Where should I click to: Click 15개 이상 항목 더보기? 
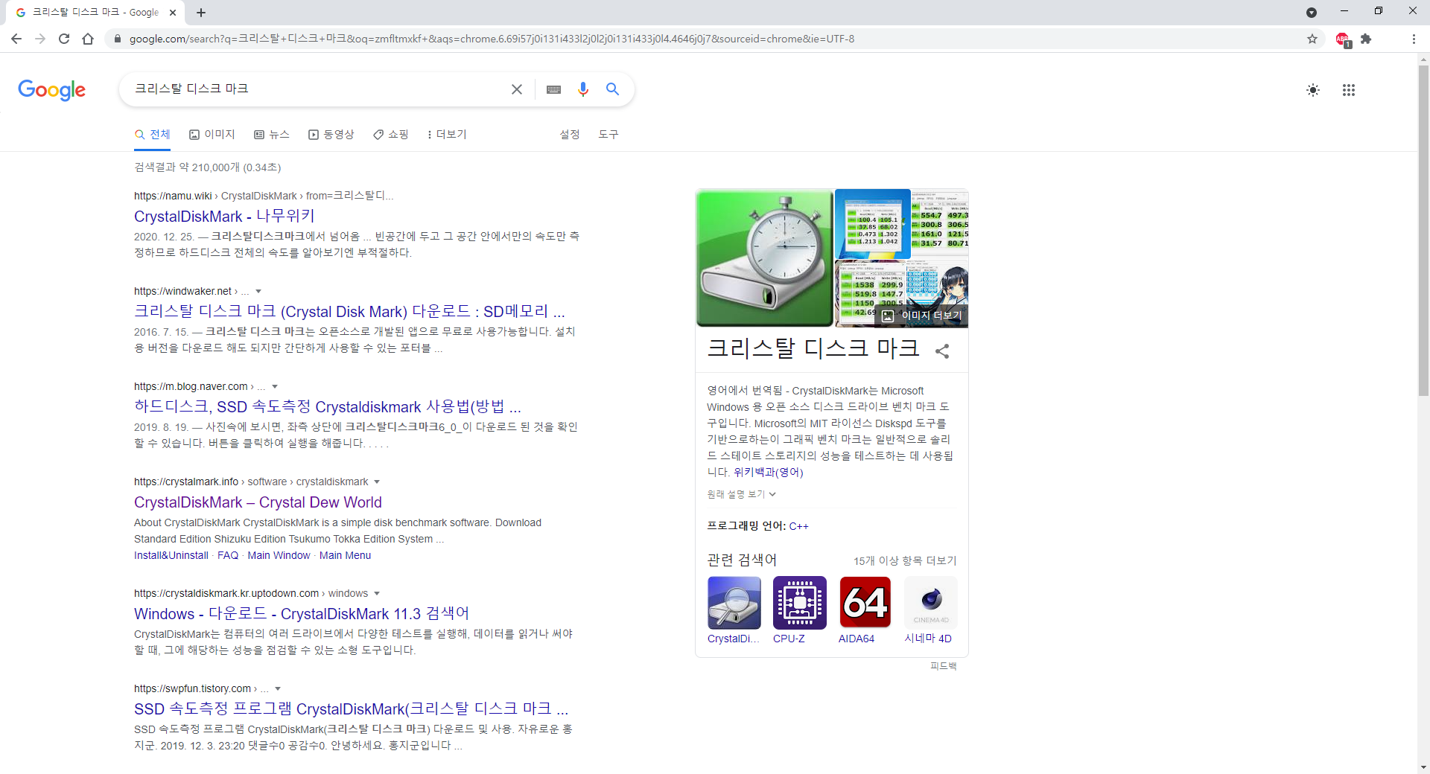click(905, 561)
